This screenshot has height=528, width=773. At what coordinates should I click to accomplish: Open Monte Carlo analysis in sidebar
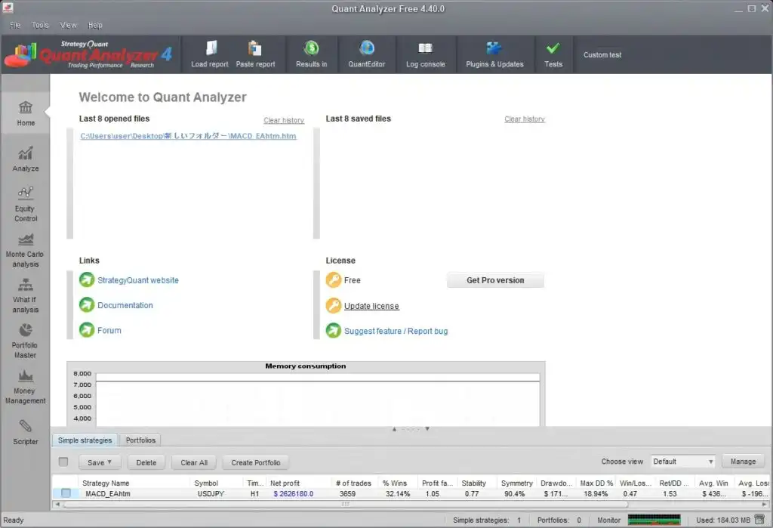click(26, 250)
